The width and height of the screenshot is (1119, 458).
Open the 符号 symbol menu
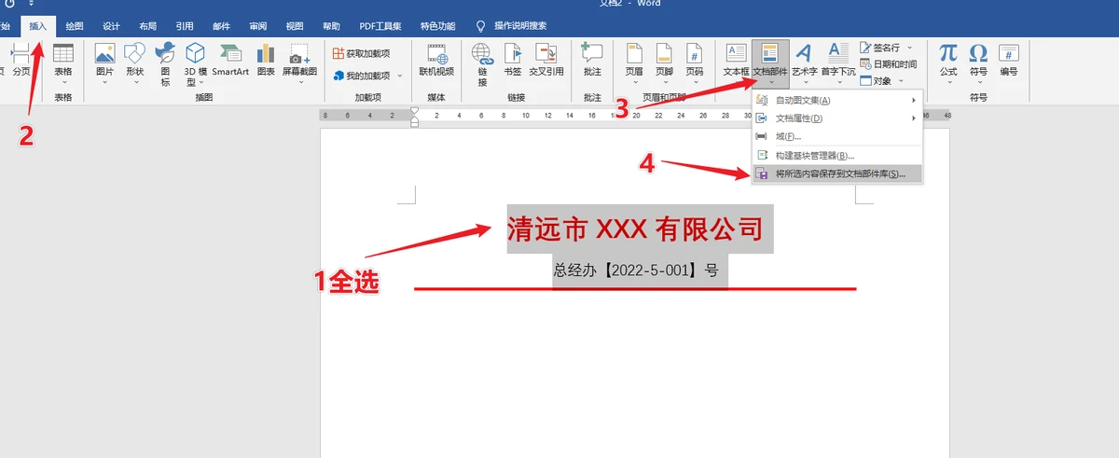pyautogui.click(x=978, y=63)
